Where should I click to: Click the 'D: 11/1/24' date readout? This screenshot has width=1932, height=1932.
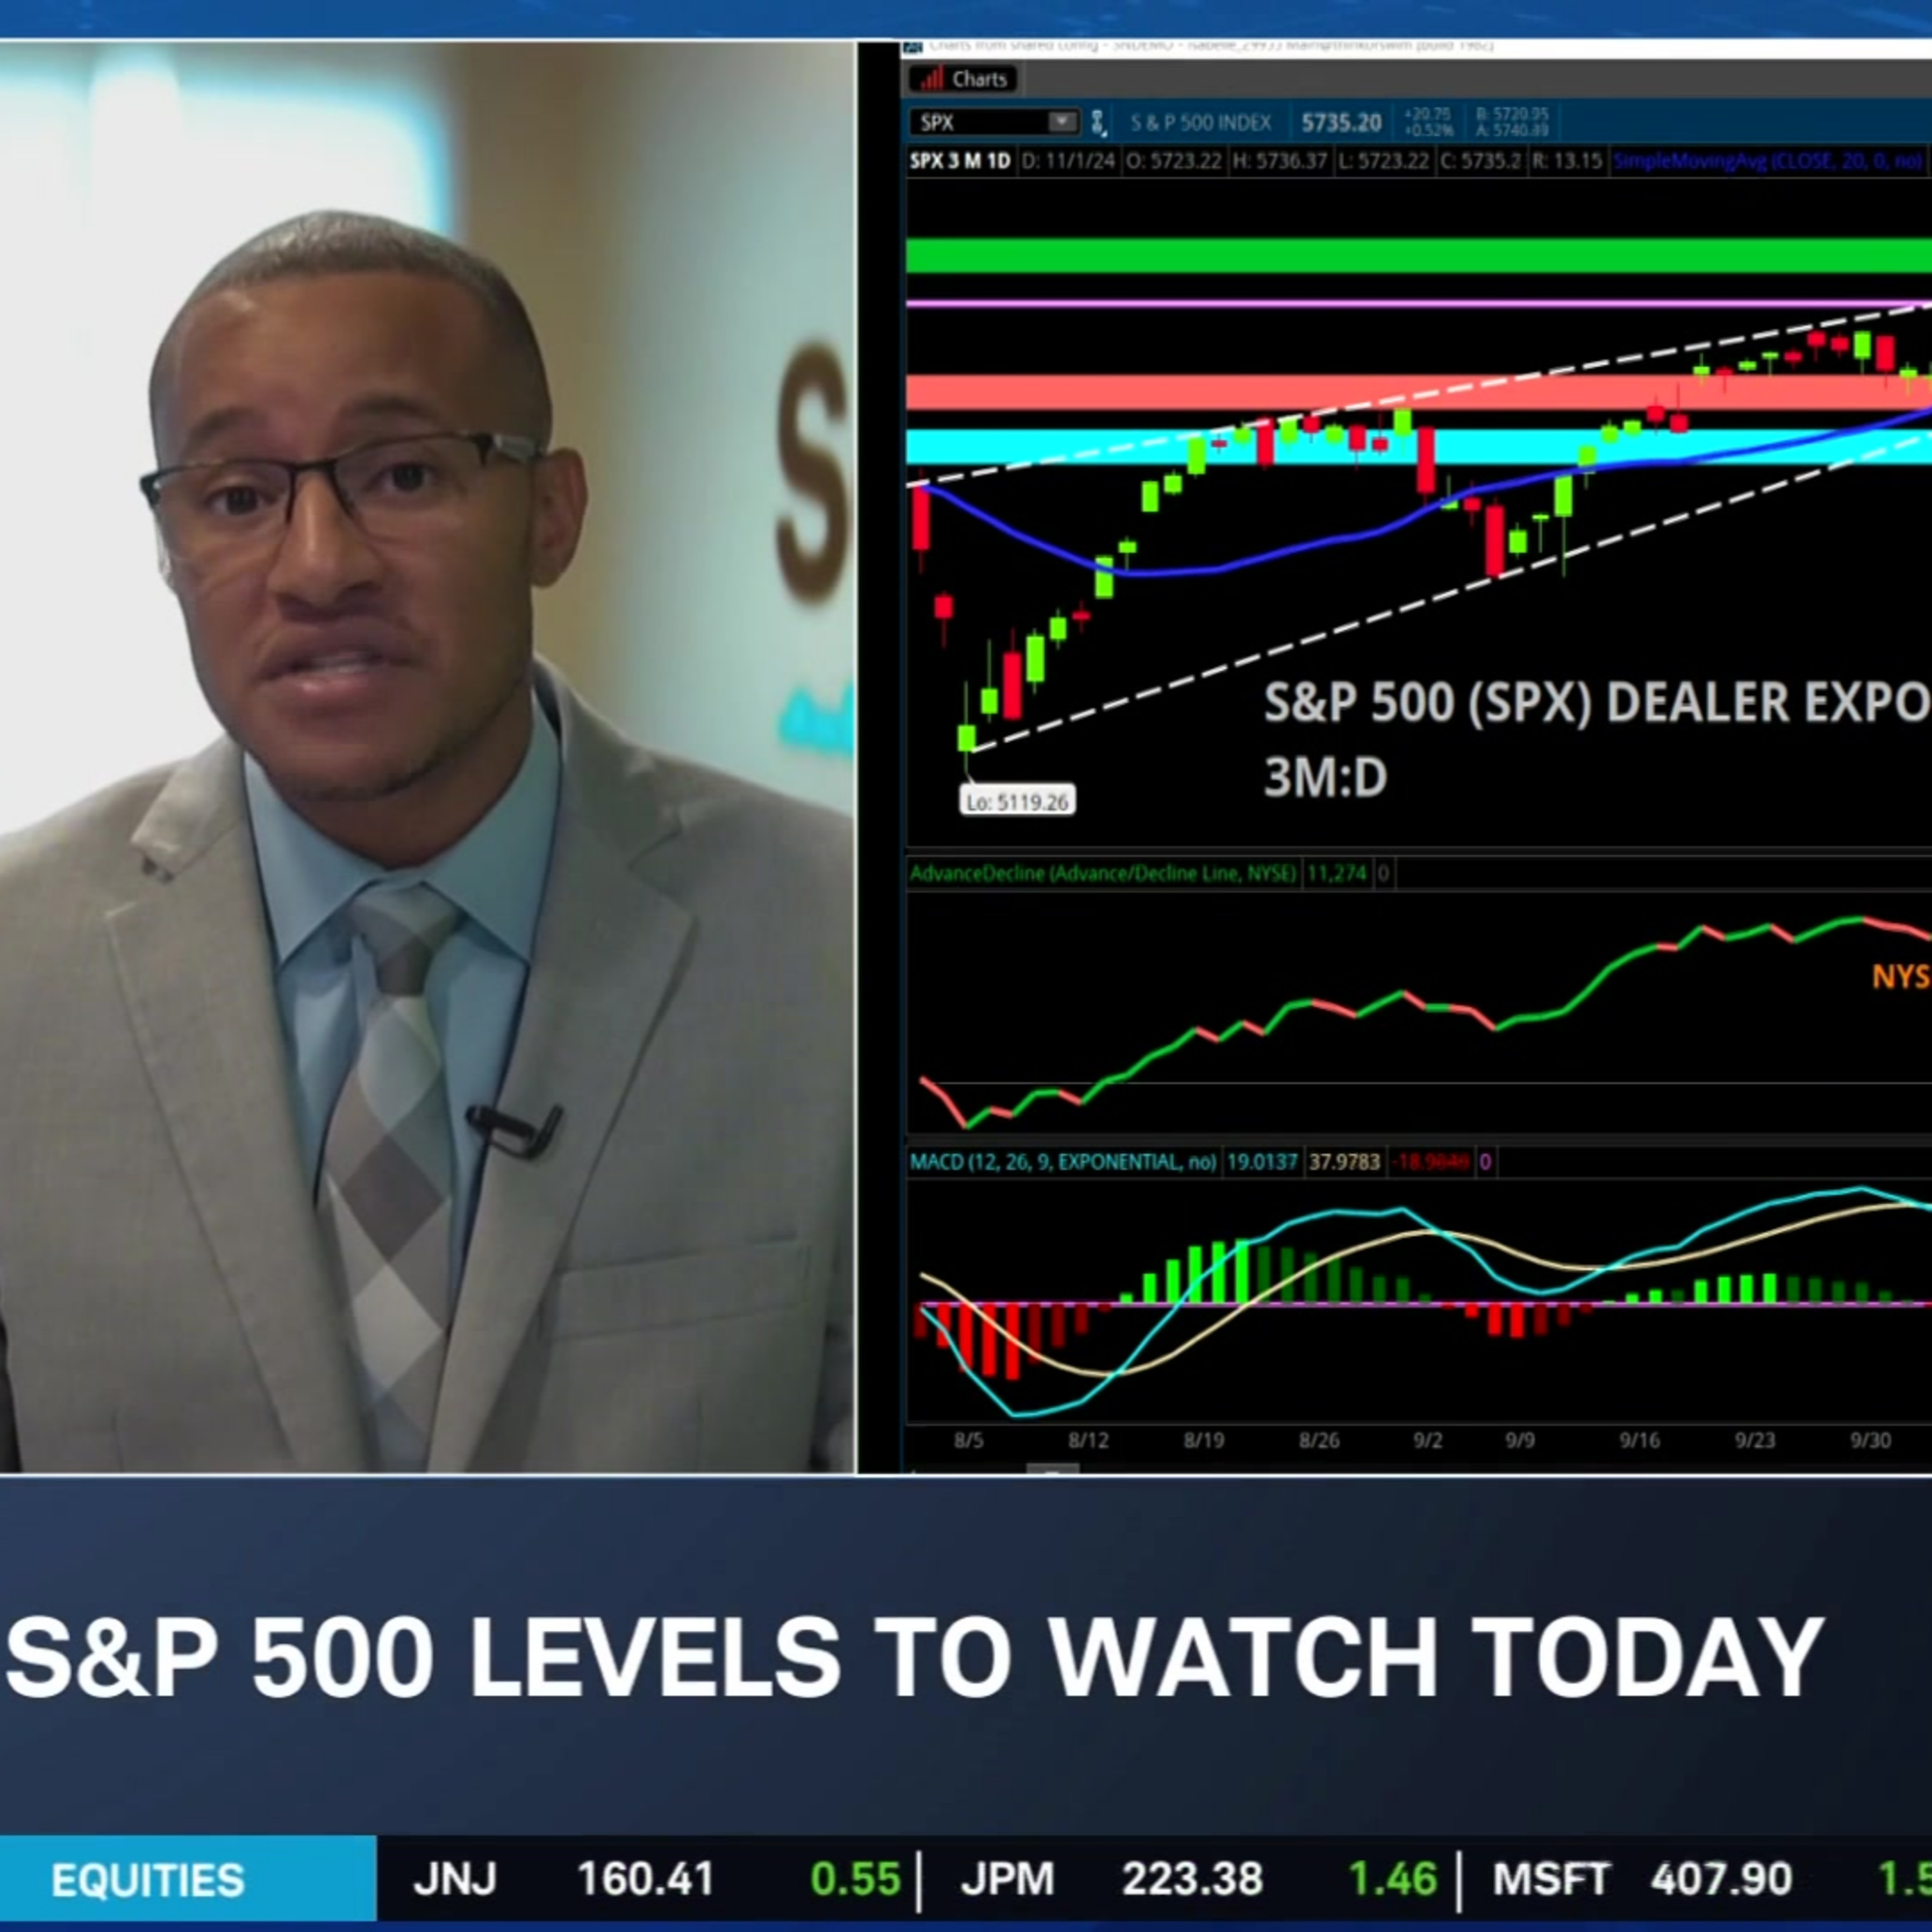pyautogui.click(x=1068, y=161)
